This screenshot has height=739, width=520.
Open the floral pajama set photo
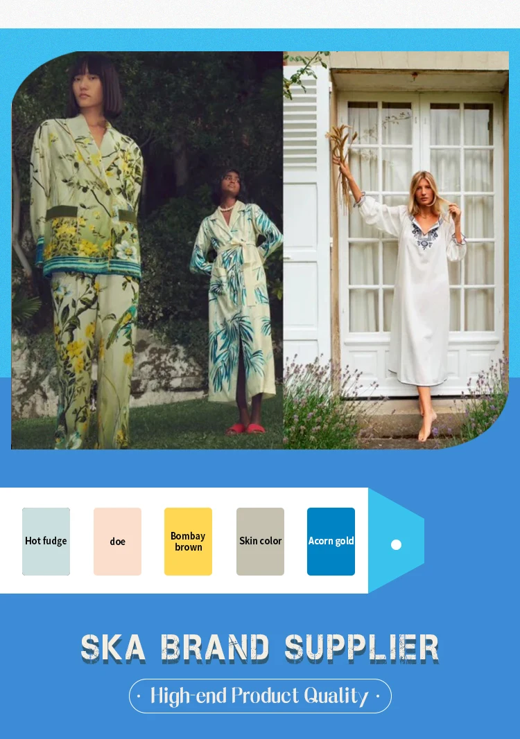pos(147,250)
